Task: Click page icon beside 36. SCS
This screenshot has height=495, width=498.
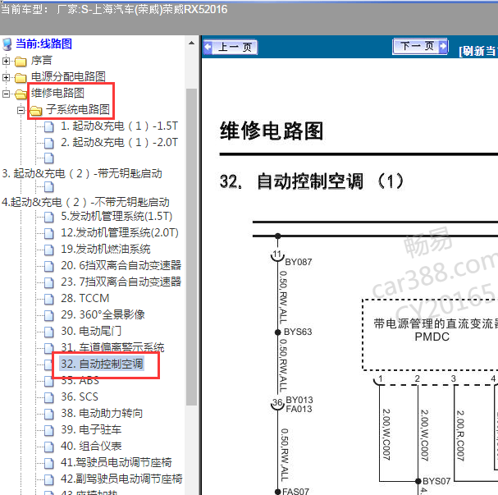Action: (49, 397)
